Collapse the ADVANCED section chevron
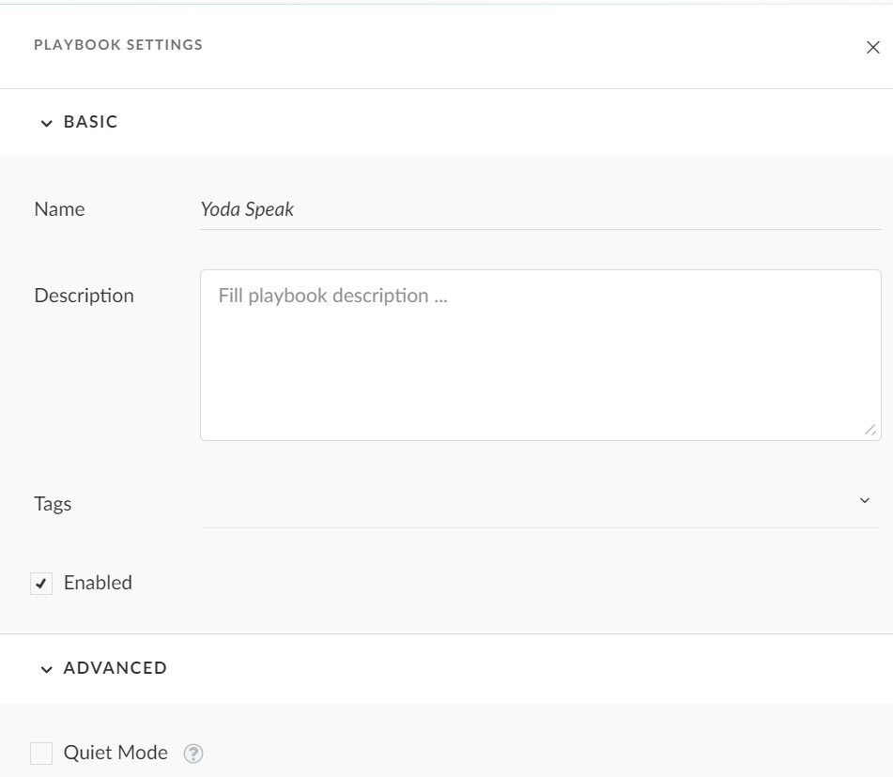This screenshot has width=893, height=777. (x=47, y=669)
